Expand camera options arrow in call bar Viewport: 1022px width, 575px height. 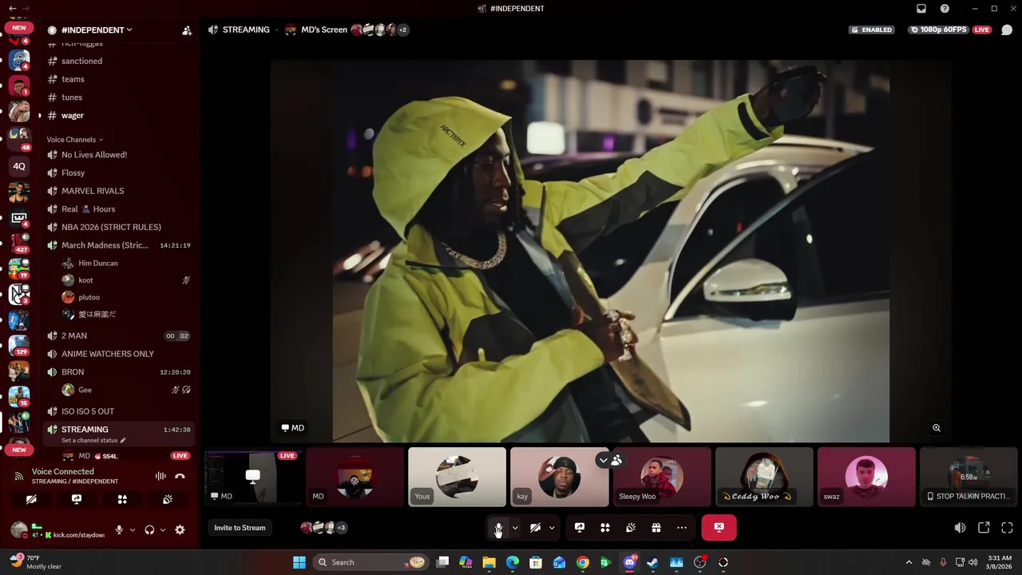(552, 528)
